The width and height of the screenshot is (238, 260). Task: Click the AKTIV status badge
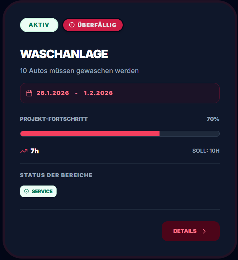(39, 25)
